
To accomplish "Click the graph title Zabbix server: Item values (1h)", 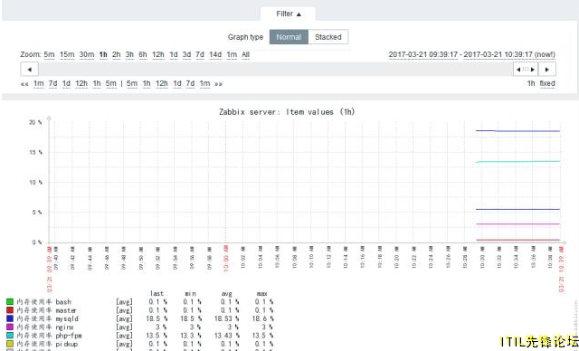I will point(287,112).
